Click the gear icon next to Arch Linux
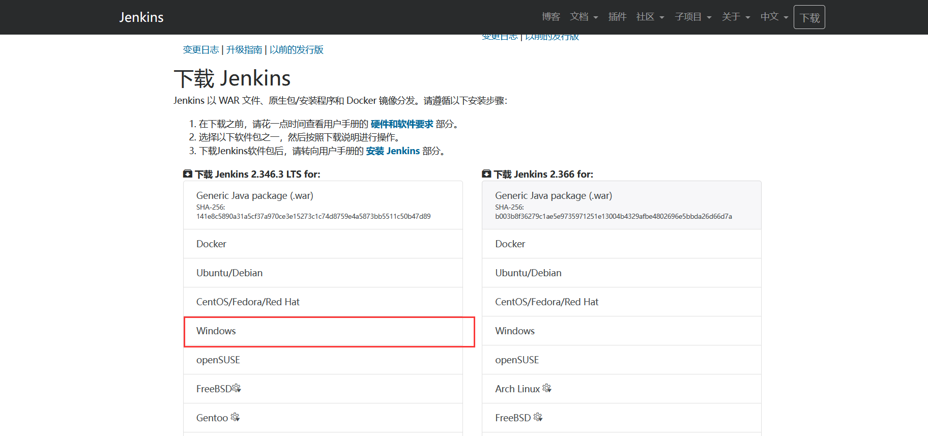Image resolution: width=928 pixels, height=436 pixels. pyautogui.click(x=547, y=388)
